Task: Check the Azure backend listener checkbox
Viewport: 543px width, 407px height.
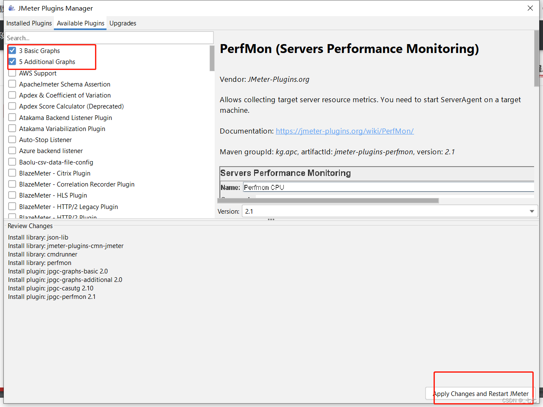Action: [x=12, y=151]
